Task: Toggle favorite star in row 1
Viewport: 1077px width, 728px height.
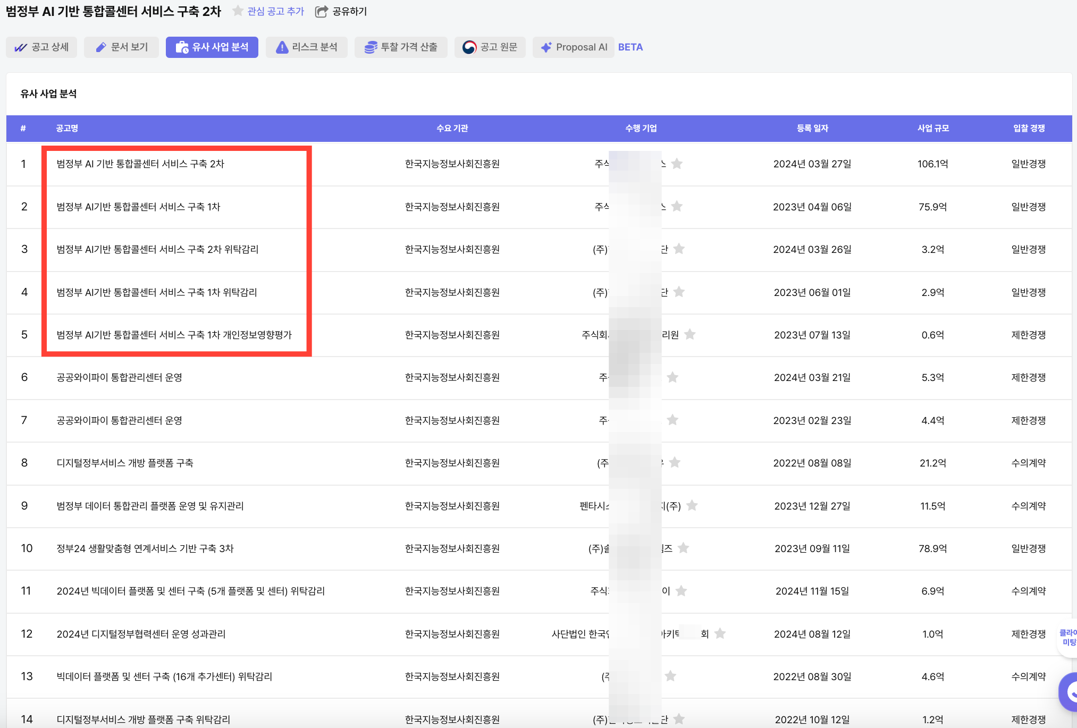Action: point(677,164)
